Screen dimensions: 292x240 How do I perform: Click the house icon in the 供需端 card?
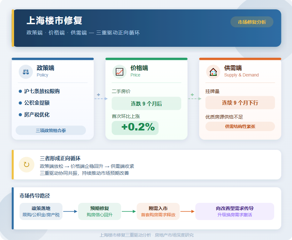[x=213, y=72]
